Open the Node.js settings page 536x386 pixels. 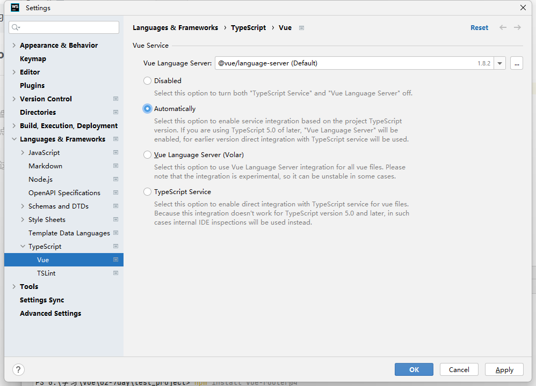pyautogui.click(x=40, y=180)
